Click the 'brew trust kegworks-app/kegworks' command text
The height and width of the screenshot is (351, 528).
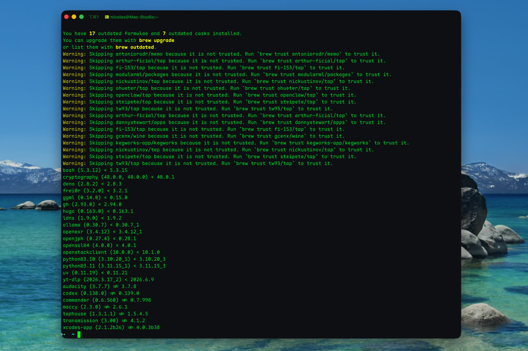click(320, 143)
